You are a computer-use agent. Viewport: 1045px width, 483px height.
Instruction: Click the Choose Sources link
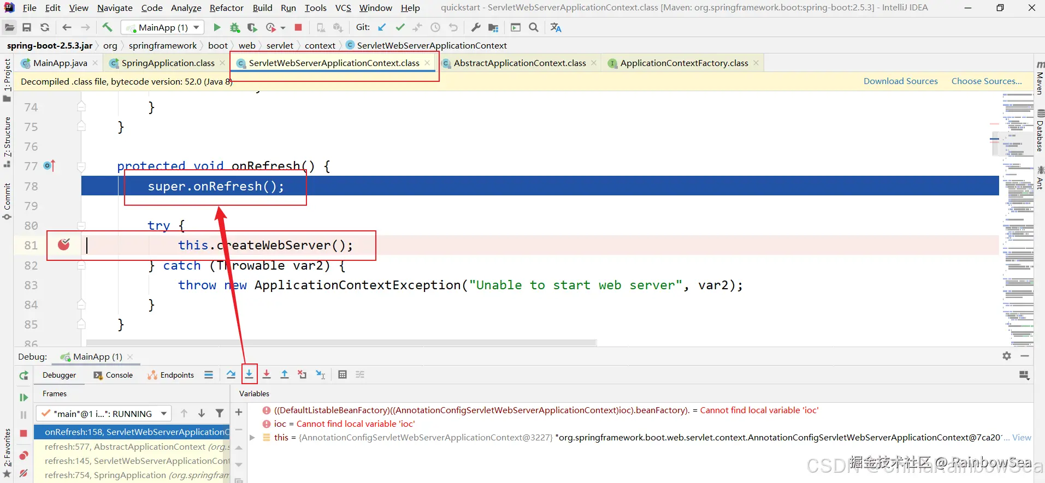[987, 81]
